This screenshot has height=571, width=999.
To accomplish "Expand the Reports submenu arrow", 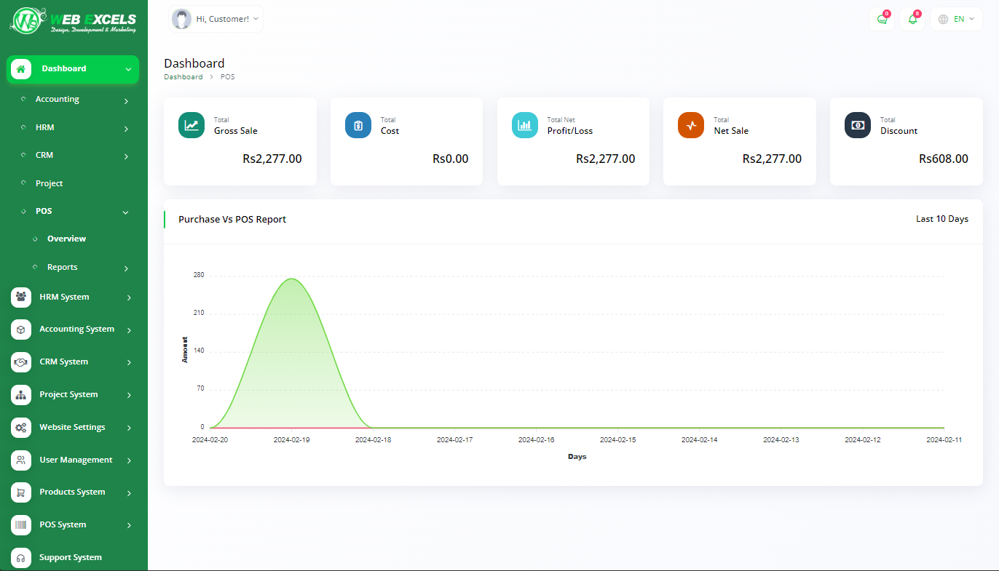I will tap(126, 268).
